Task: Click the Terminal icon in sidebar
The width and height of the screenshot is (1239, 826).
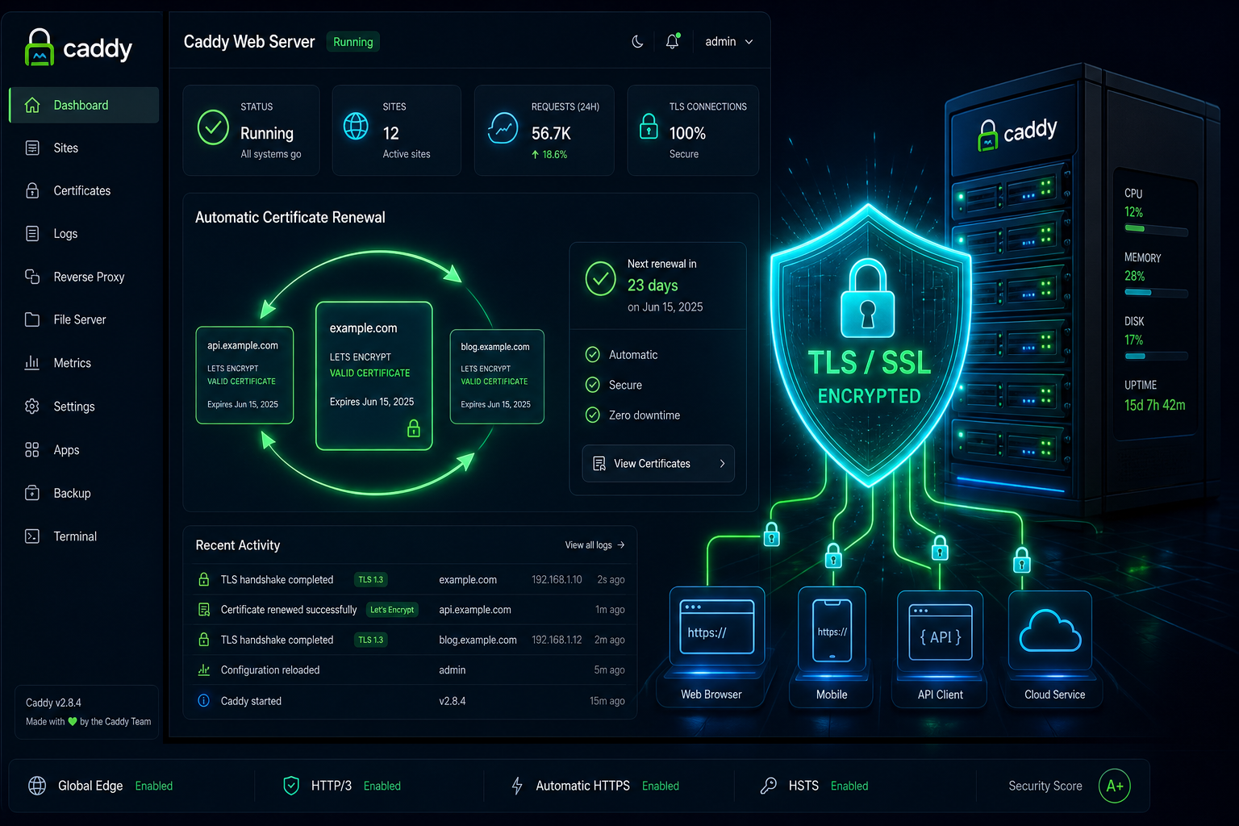Action: click(x=32, y=536)
